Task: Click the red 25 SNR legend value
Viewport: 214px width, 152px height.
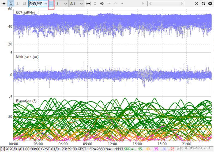Action: pyautogui.click(x=172, y=149)
